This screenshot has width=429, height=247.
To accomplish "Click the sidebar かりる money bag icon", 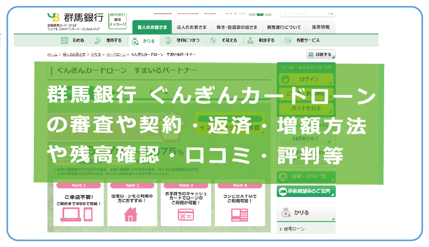I will [x=286, y=212].
